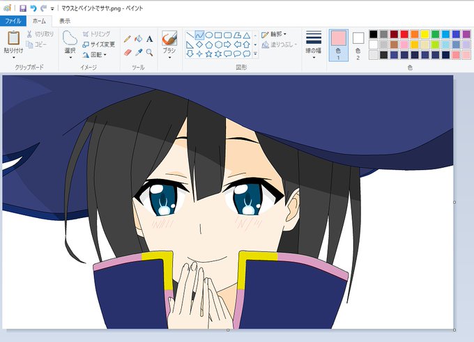Click the サイズ変更 resize button
This screenshot has width=474, height=342.
[x=99, y=45]
